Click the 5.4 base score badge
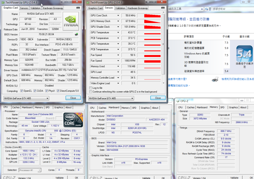 tap(244, 54)
